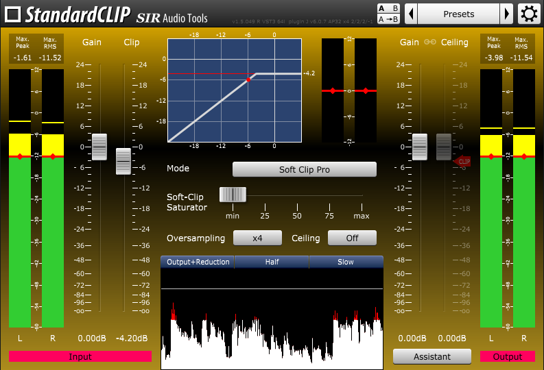The width and height of the screenshot is (544, 370).
Task: Click the -4.2 threshold label on graph
Action: pos(309,73)
